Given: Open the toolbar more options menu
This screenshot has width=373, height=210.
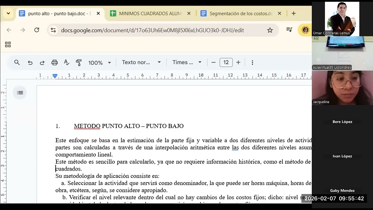Looking at the screenshot, I should [x=252, y=62].
